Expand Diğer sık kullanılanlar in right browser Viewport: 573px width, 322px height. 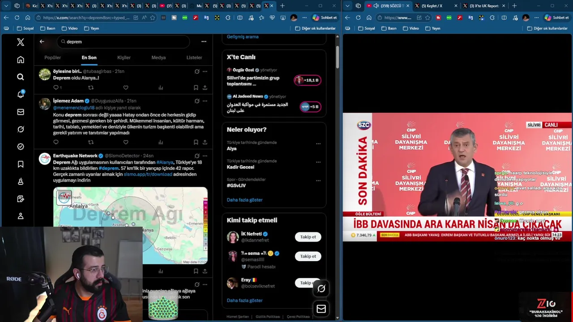click(x=547, y=28)
